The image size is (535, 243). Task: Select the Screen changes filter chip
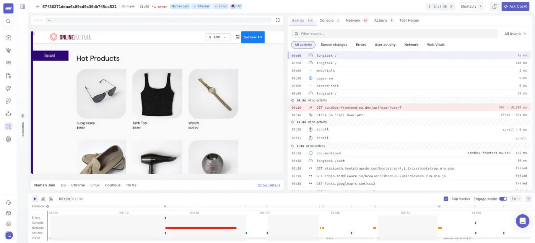[x=334, y=45]
